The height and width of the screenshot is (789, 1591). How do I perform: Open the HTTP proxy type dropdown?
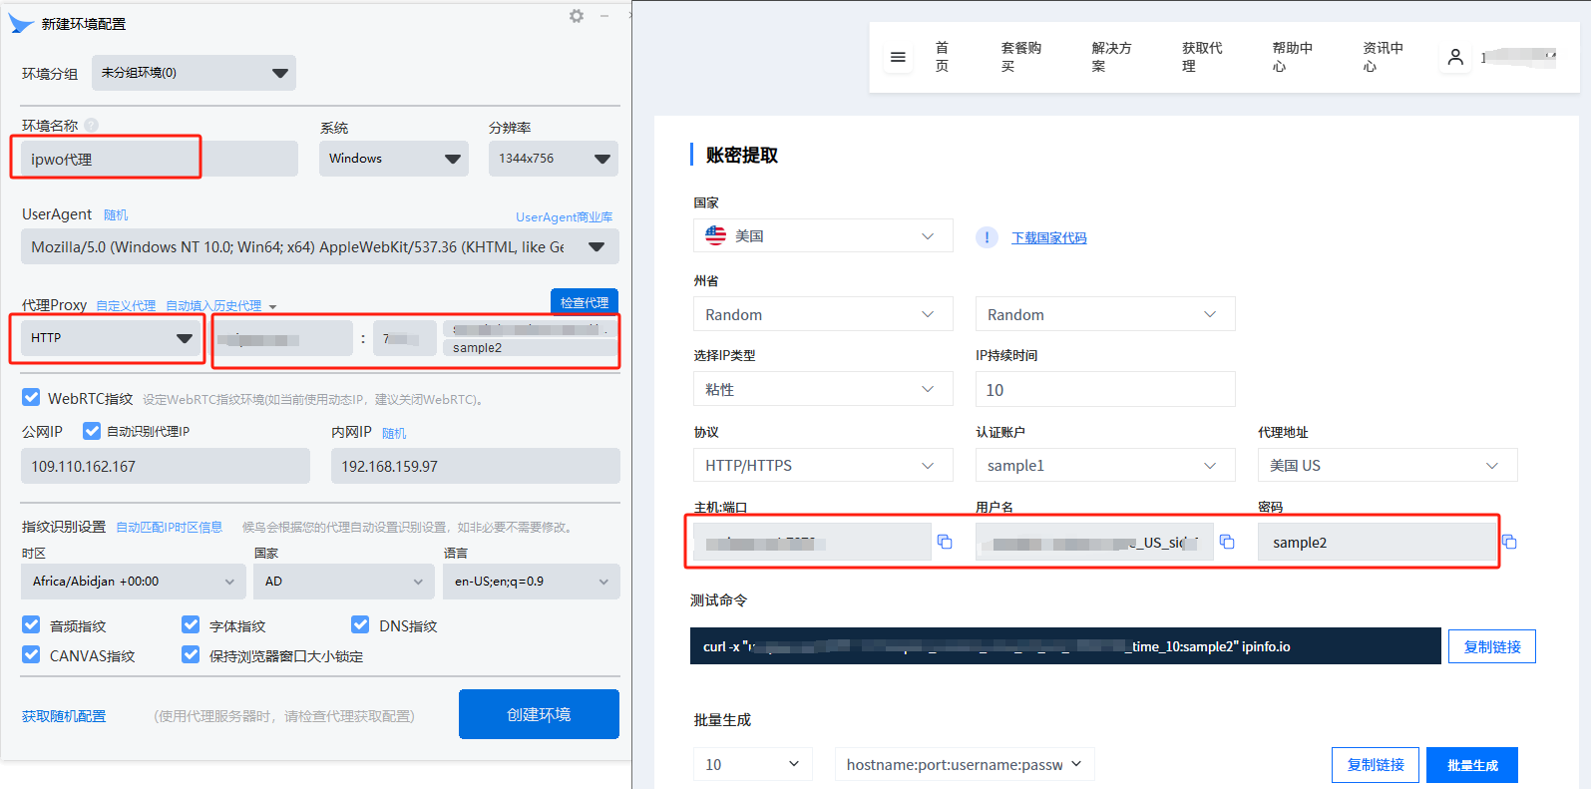click(112, 338)
